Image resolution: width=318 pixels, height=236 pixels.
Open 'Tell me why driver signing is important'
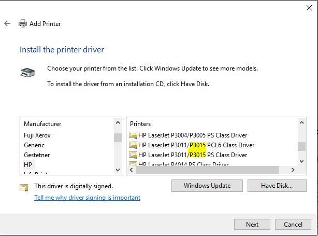(87, 198)
